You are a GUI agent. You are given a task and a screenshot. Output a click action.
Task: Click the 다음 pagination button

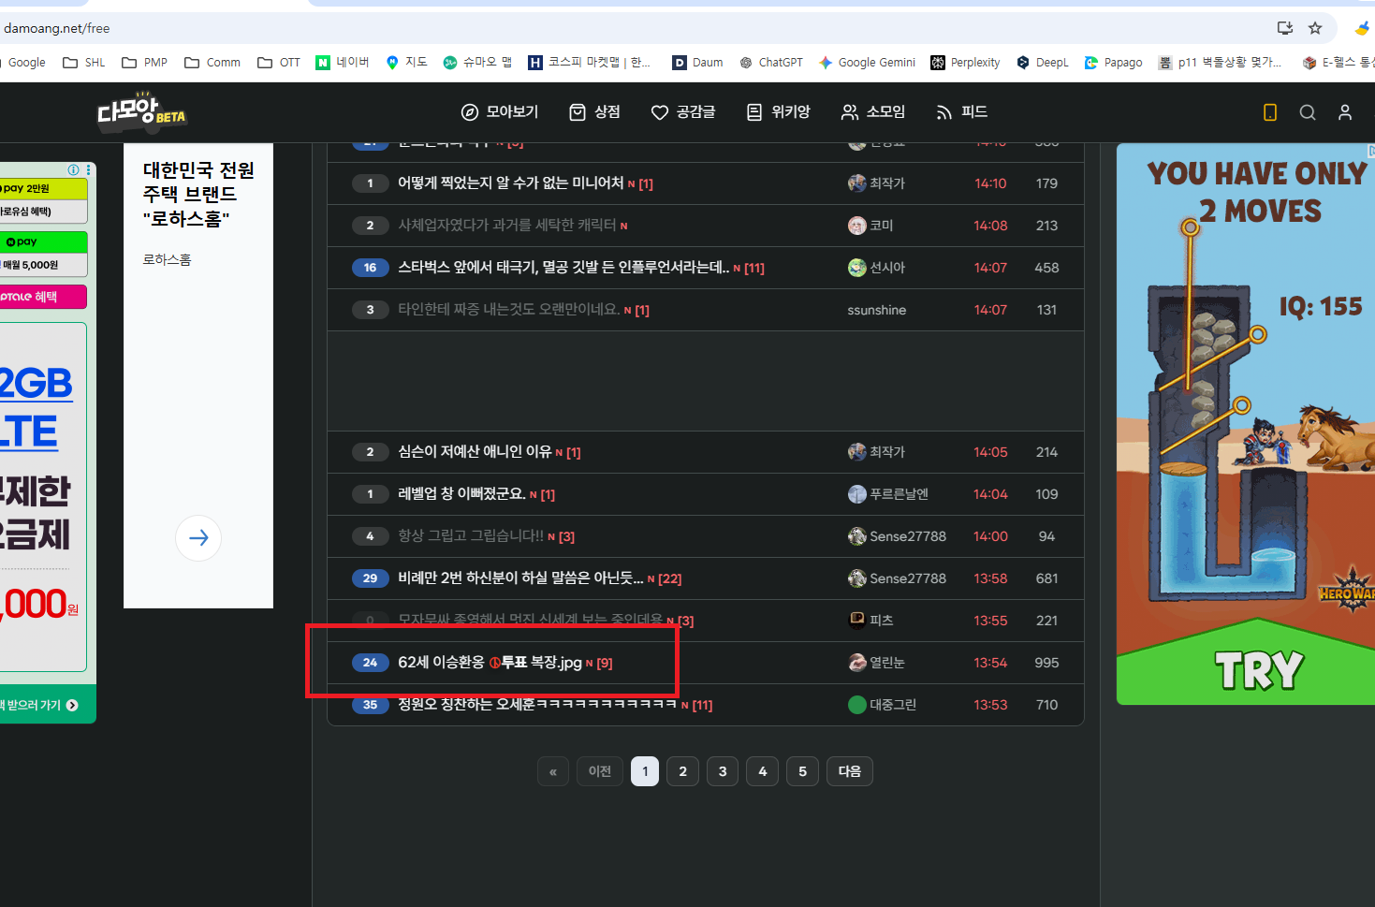click(850, 771)
